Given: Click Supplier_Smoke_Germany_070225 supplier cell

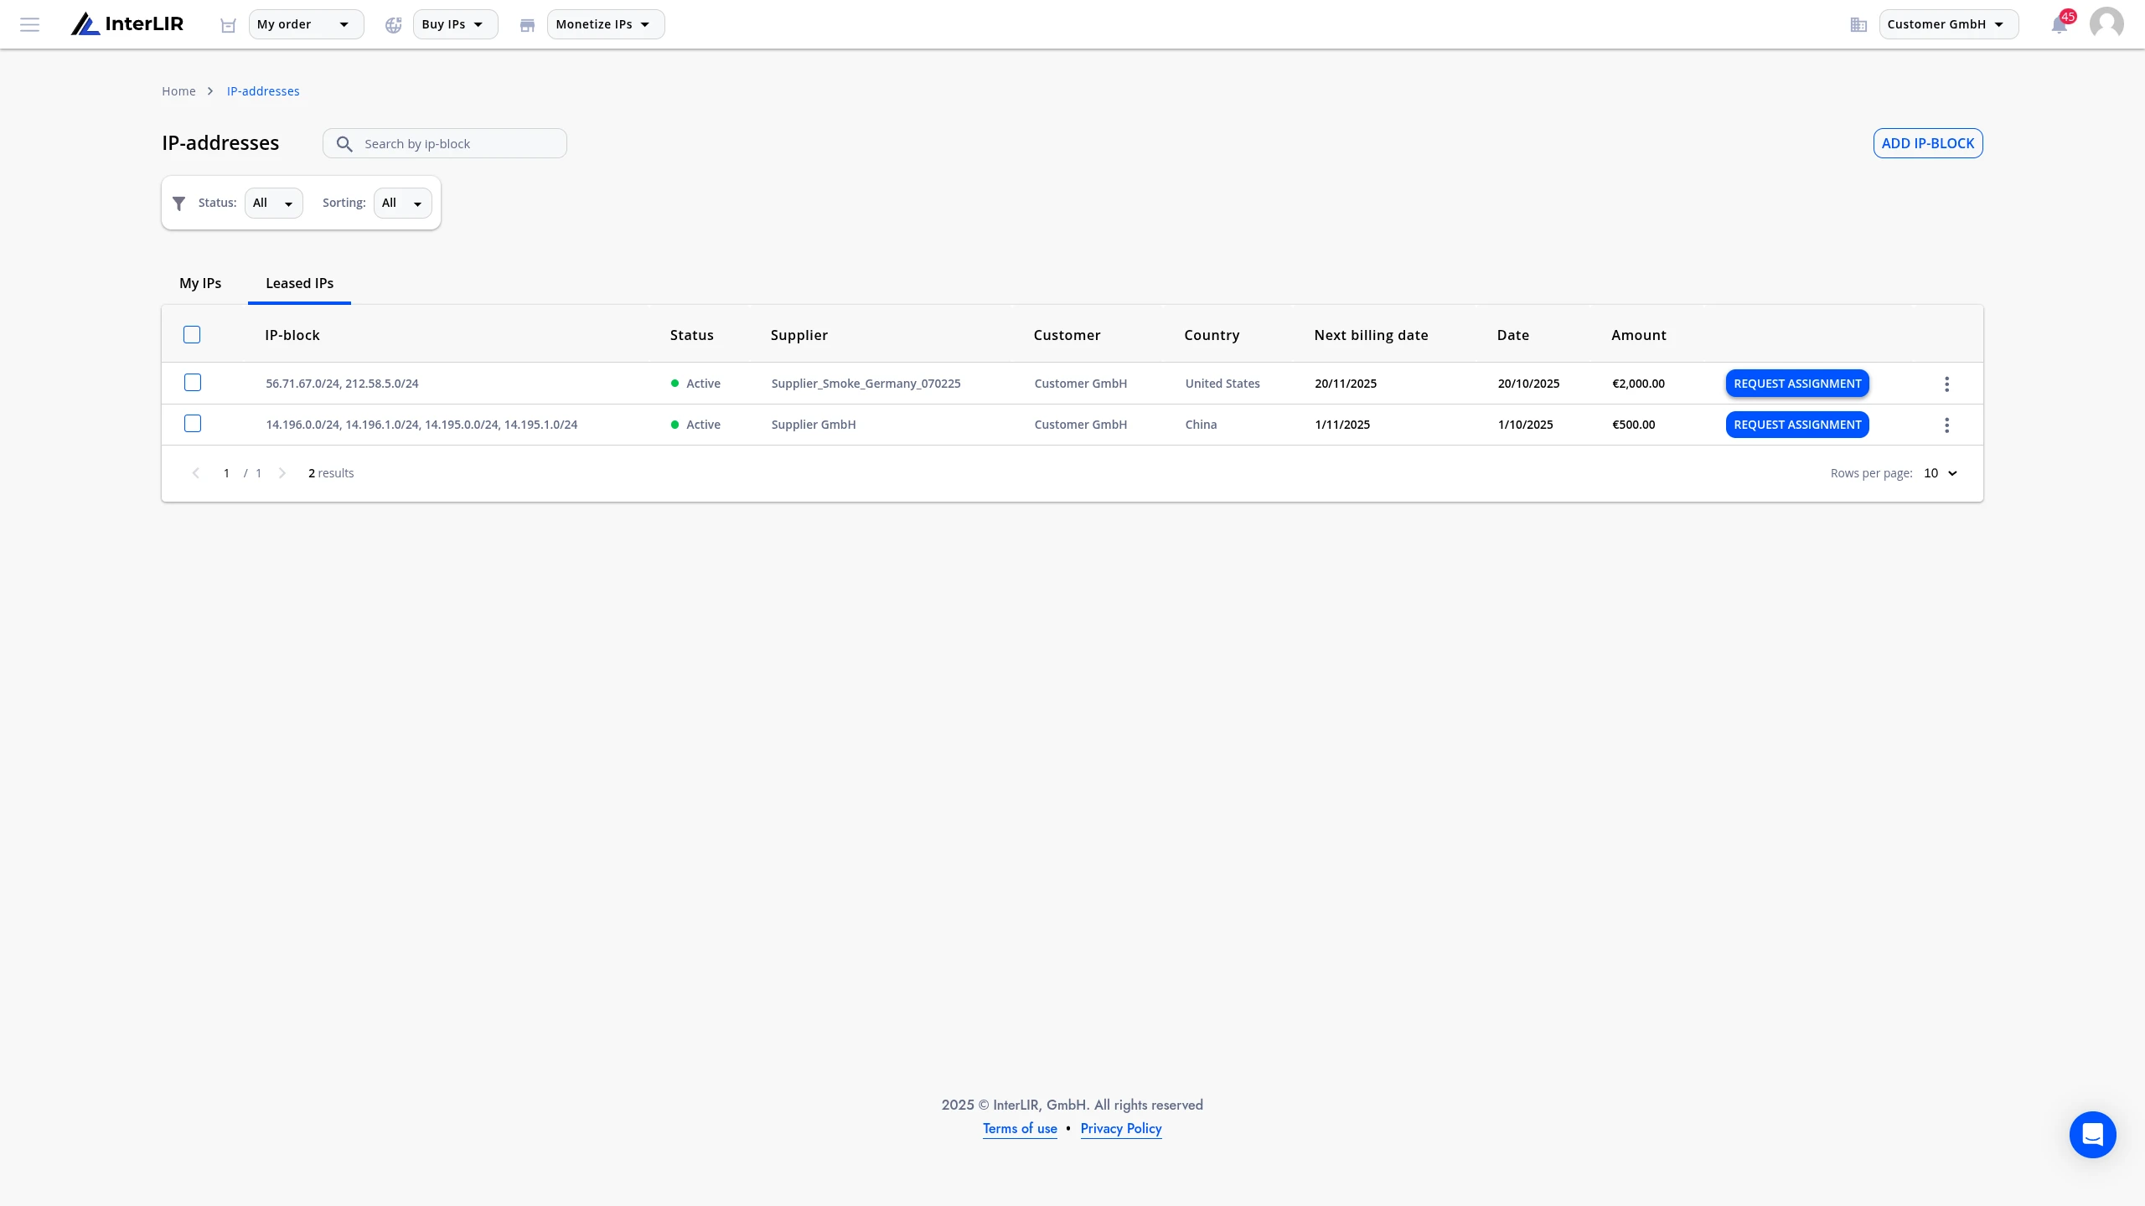Looking at the screenshot, I should 866,384.
